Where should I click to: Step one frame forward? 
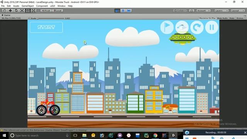(129, 10)
